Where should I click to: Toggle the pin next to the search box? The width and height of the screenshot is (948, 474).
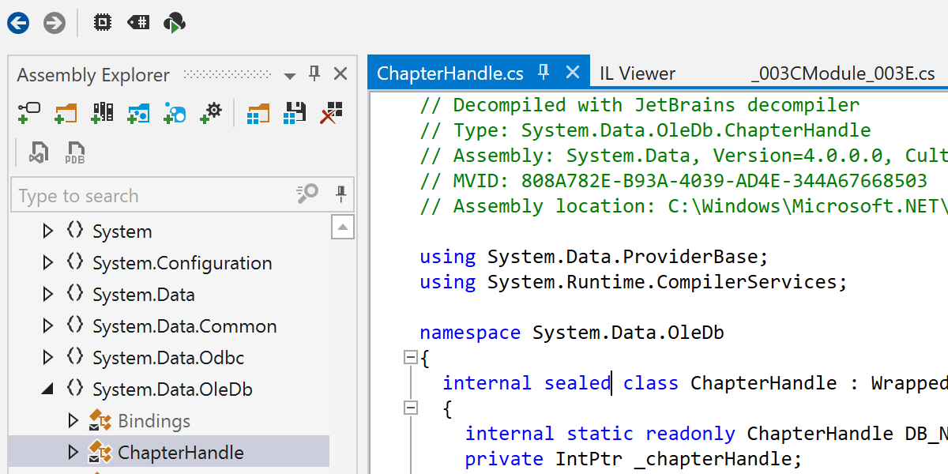pos(341,194)
